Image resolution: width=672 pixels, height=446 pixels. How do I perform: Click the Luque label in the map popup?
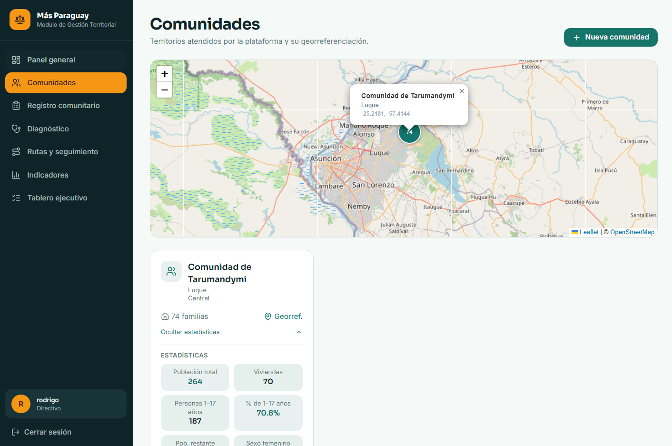click(370, 105)
